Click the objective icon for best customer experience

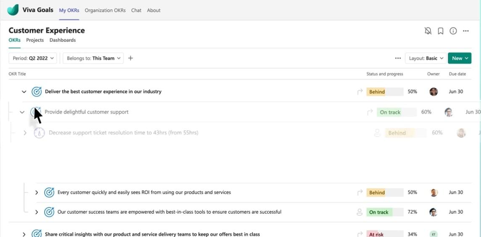click(37, 91)
